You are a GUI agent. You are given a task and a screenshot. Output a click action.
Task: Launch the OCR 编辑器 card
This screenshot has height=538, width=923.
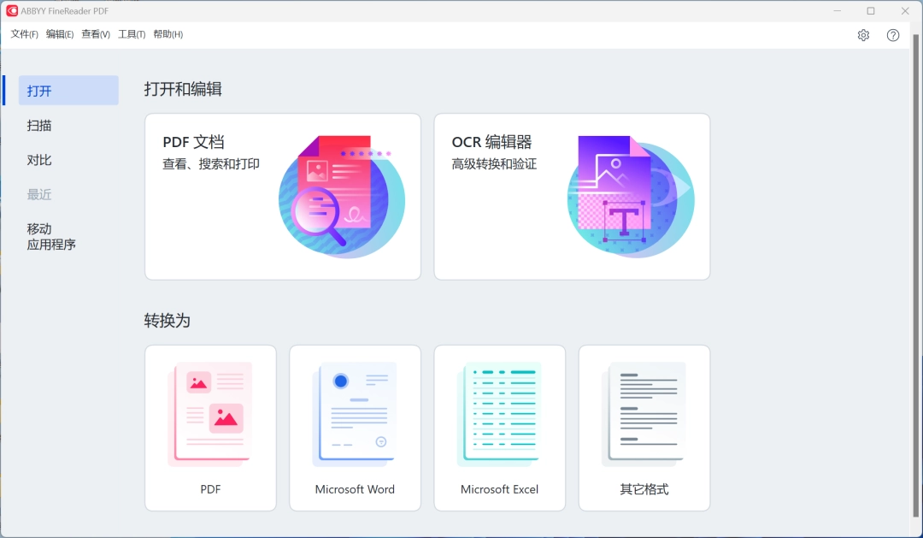pos(572,197)
